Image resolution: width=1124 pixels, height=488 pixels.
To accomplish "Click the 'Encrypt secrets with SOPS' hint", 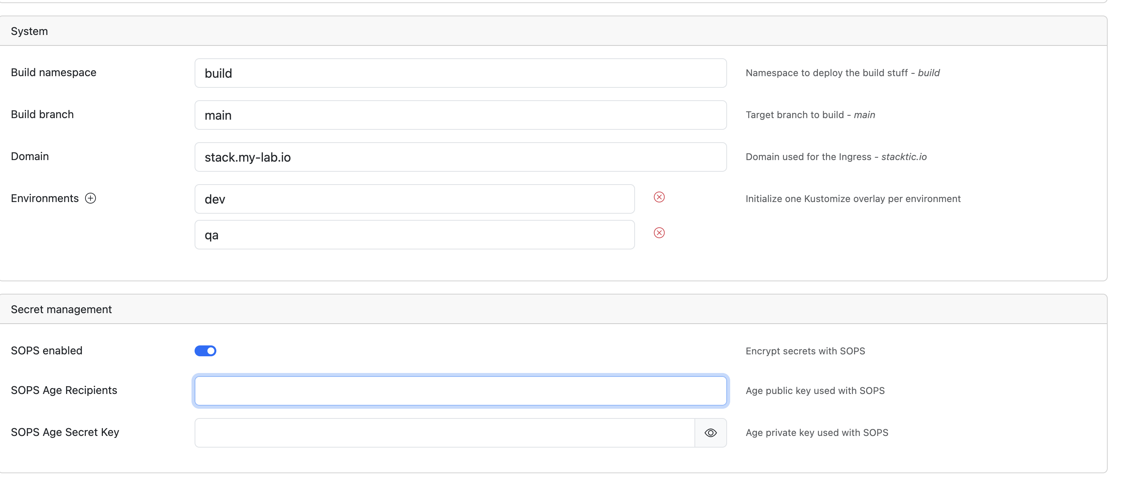I will pos(805,351).
